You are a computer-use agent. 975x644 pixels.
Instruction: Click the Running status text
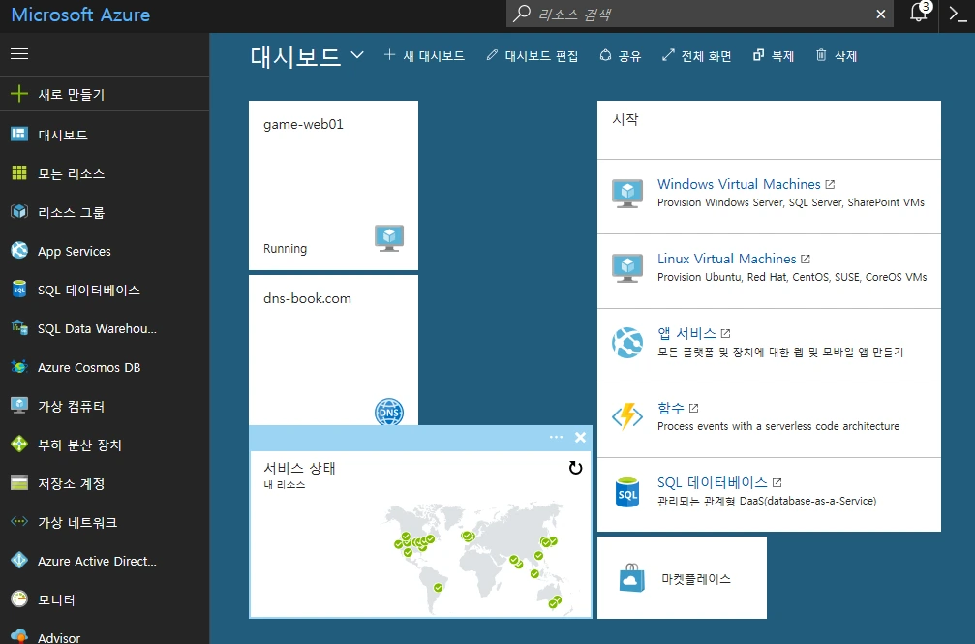click(285, 248)
